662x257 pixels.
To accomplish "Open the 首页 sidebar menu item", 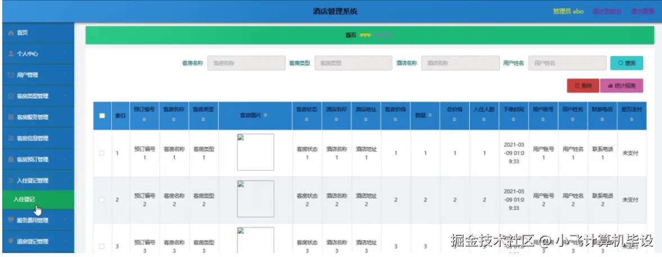I will [x=38, y=33].
